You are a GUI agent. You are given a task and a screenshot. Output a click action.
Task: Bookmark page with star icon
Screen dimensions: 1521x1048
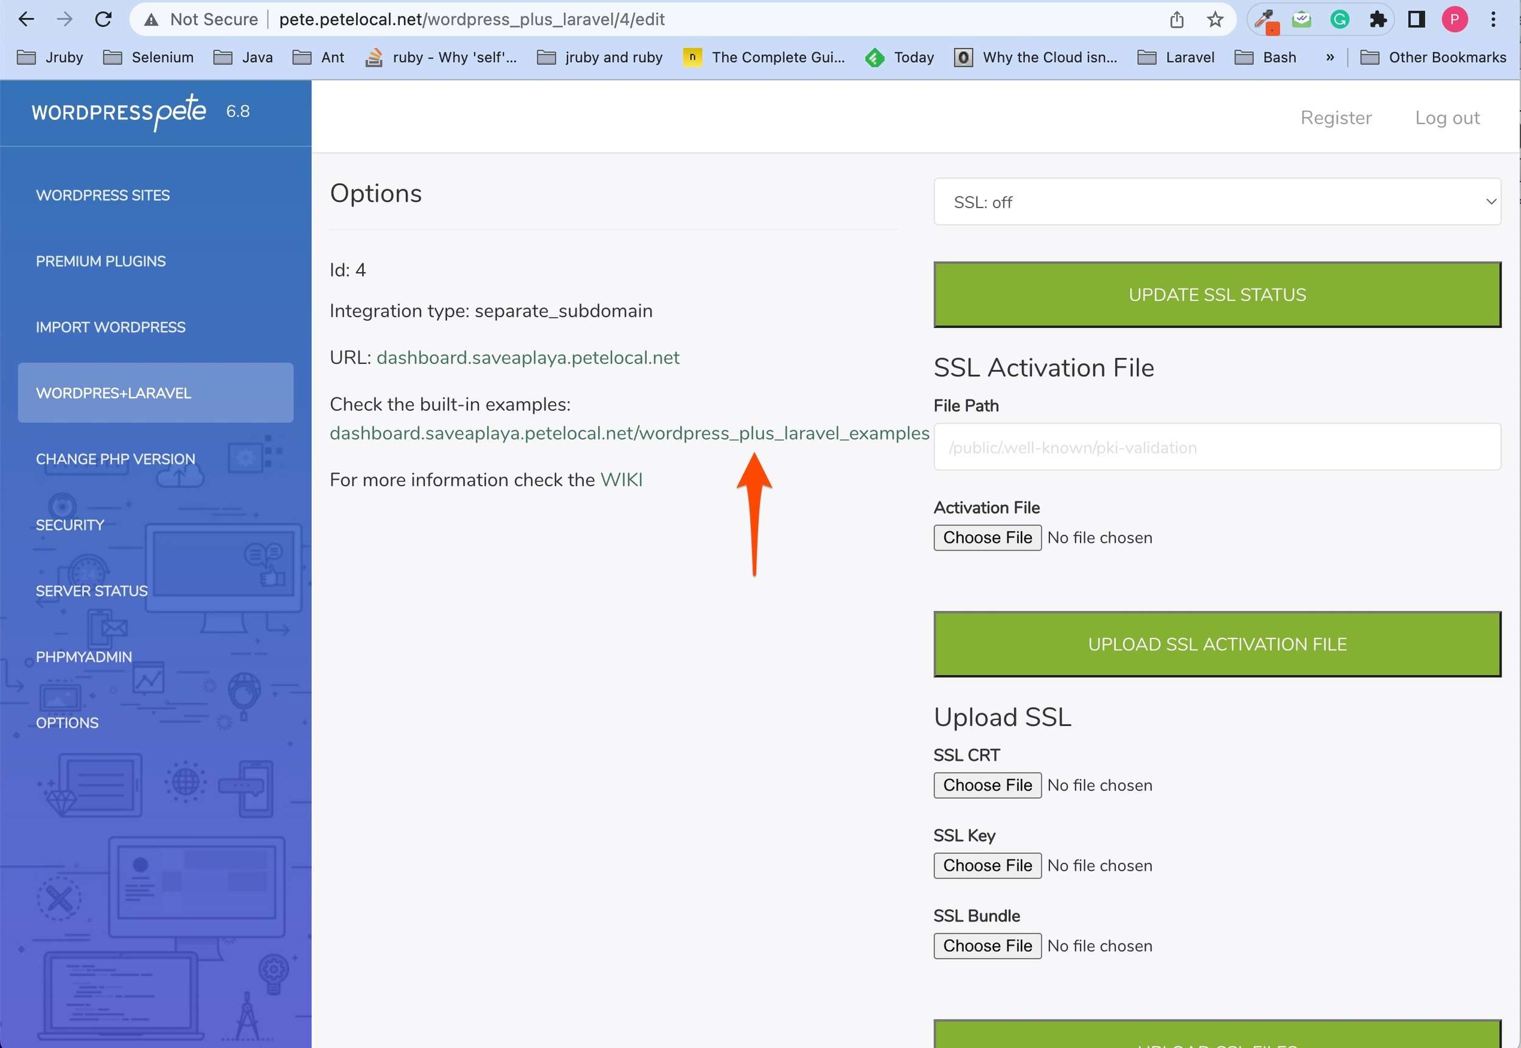[1215, 19]
